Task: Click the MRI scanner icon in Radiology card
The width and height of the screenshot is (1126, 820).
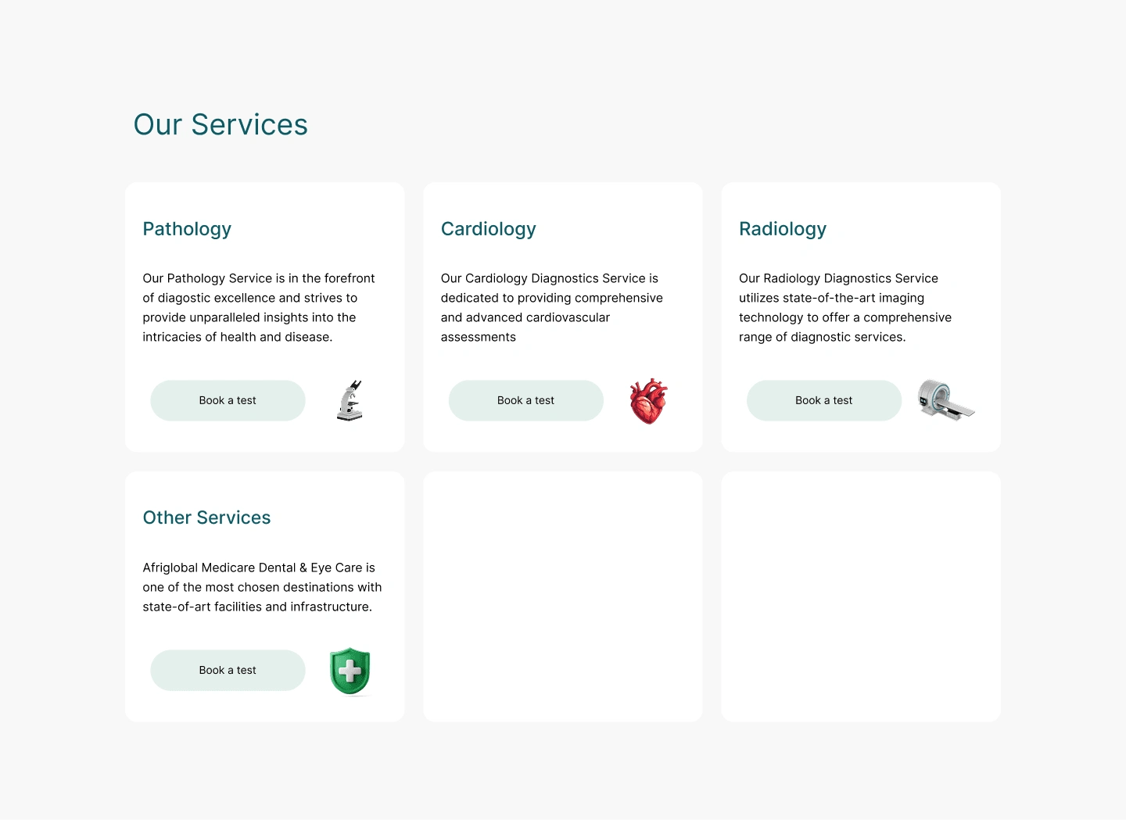Action: pos(946,399)
